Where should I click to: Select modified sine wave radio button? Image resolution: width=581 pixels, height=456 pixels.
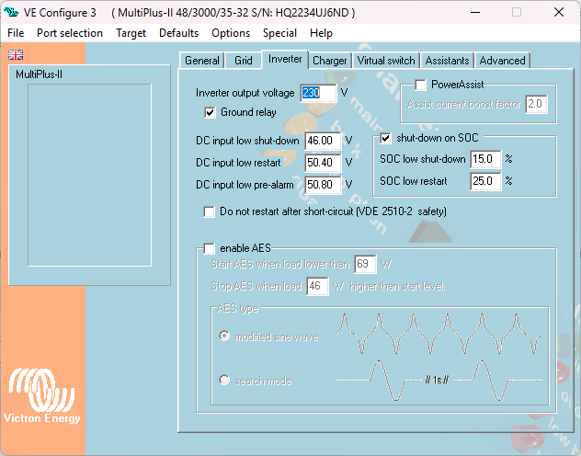(x=224, y=336)
